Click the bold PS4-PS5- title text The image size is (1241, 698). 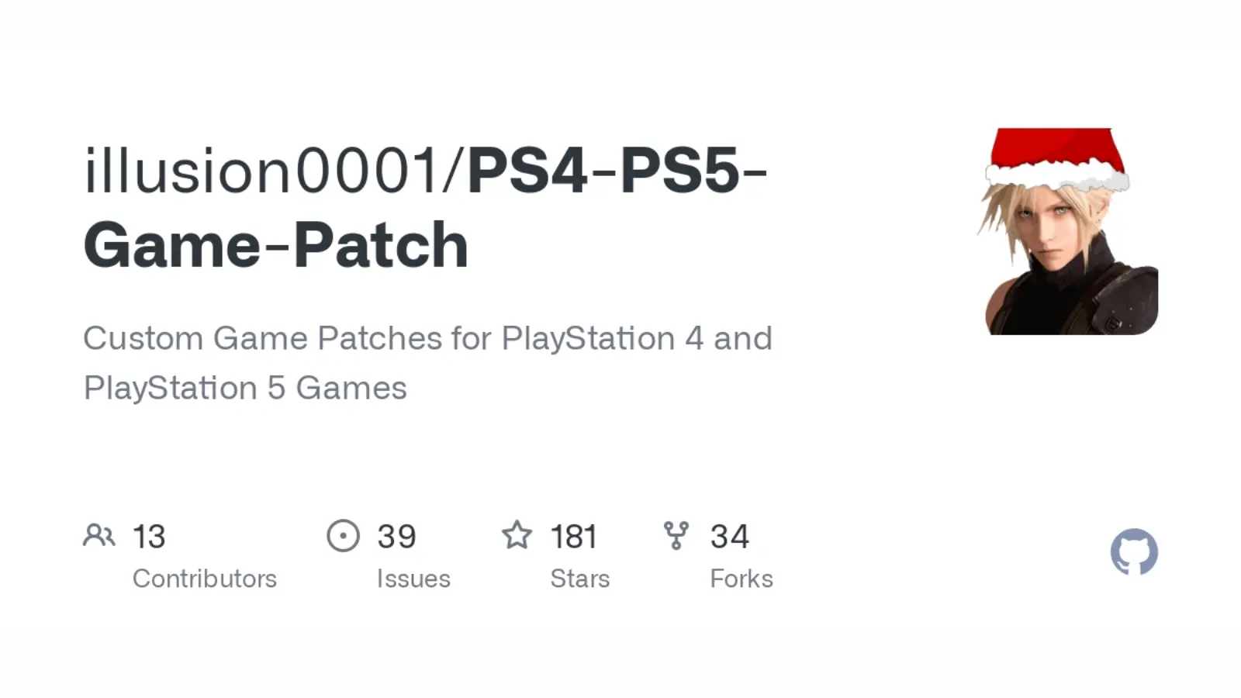coord(617,171)
